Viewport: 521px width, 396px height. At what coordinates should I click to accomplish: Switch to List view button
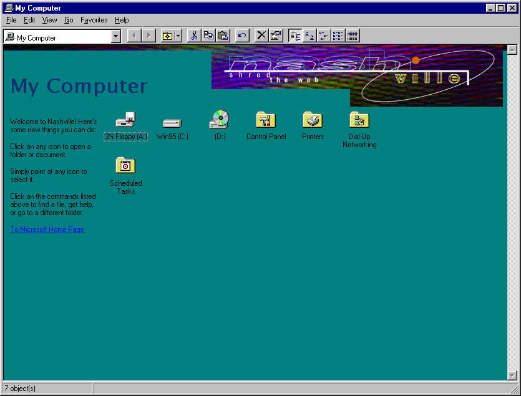coord(338,36)
